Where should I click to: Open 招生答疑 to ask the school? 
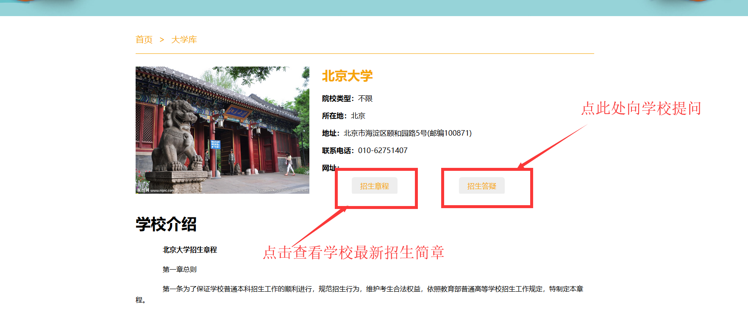pos(481,186)
